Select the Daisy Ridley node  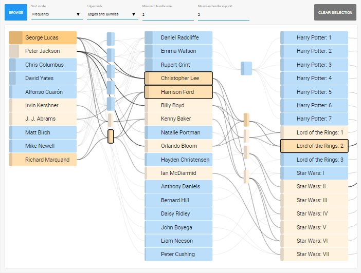(x=178, y=213)
